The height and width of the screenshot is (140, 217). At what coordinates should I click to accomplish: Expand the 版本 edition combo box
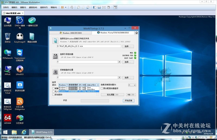(79, 85)
